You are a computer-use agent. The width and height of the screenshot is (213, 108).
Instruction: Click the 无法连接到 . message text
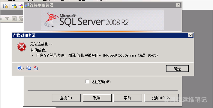click(41, 44)
